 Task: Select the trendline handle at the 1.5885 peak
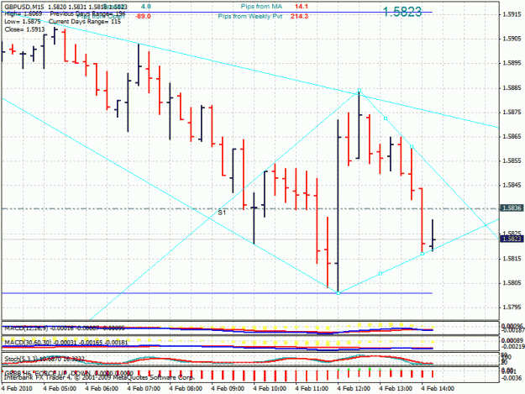click(x=360, y=91)
